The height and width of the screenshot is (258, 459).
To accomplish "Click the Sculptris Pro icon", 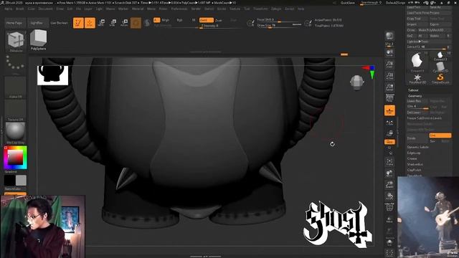I will click(x=147, y=23).
